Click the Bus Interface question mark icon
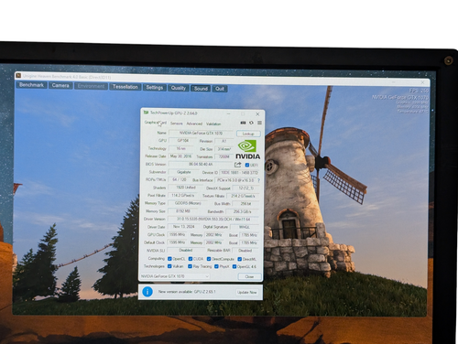Image resolution: width=458 pixels, height=344 pixels. pyautogui.click(x=258, y=180)
